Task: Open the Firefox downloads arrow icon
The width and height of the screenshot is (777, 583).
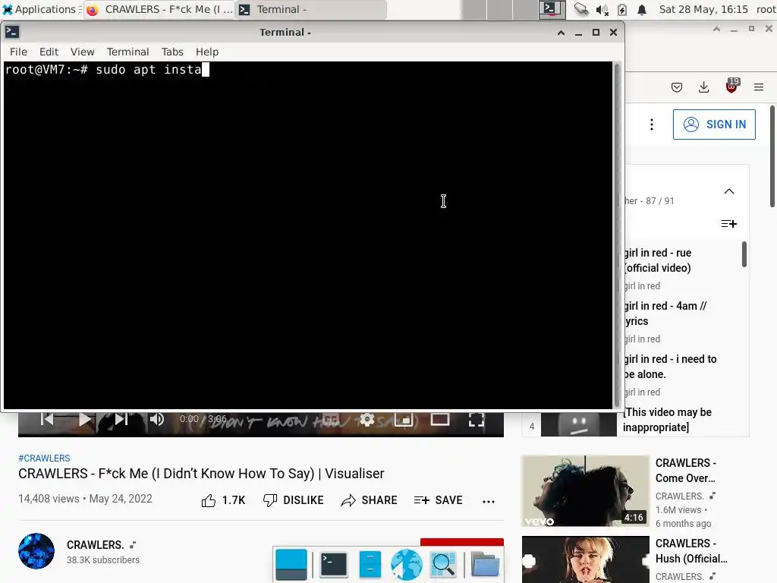Action: click(x=703, y=87)
